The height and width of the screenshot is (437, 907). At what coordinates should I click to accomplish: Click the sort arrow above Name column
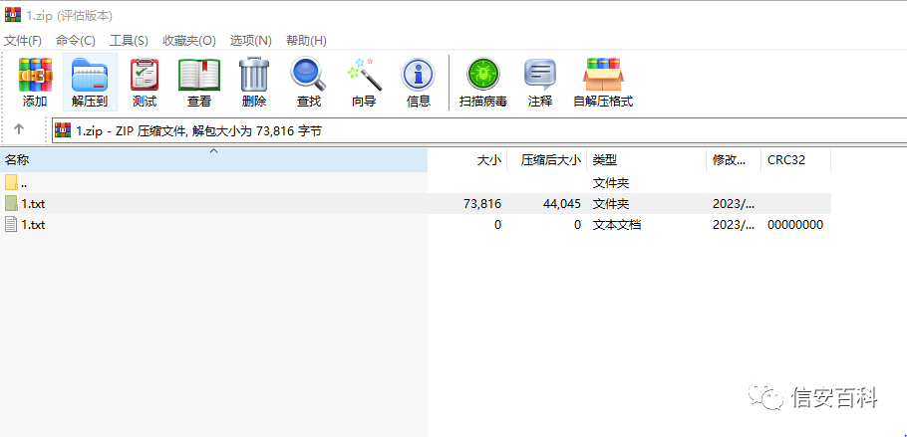(213, 151)
